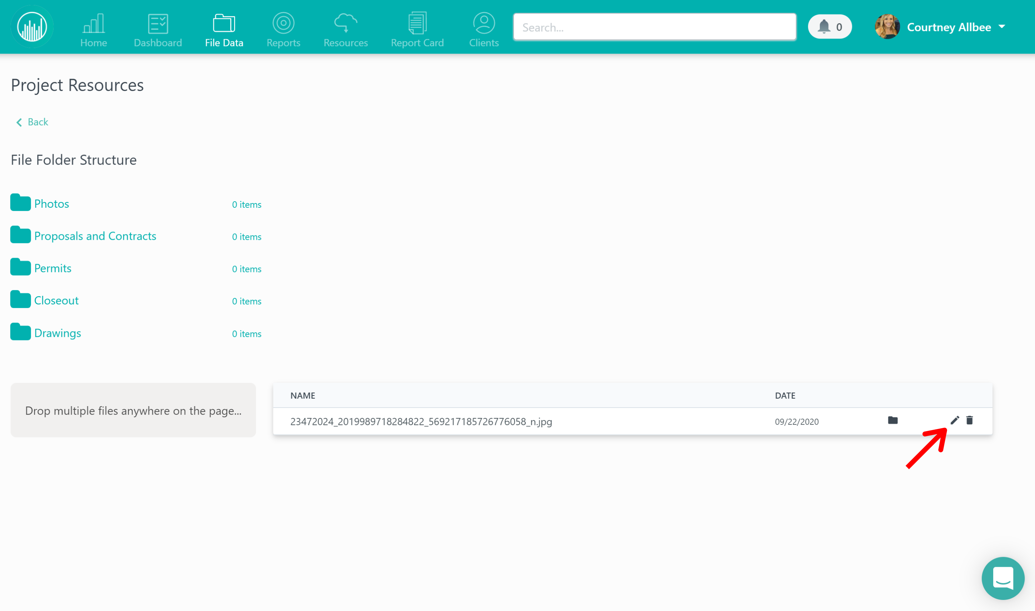Click the Photos 0 items count

click(247, 204)
